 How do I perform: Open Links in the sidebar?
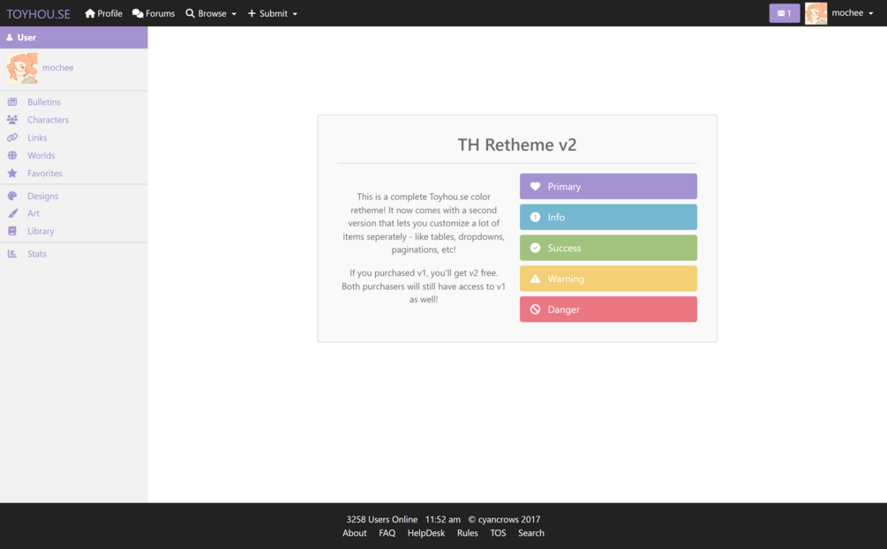pyautogui.click(x=37, y=137)
